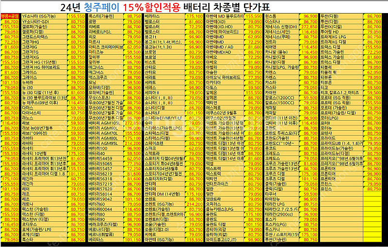Click the '라노스' cell
388x247 pixels.
click(44, 118)
